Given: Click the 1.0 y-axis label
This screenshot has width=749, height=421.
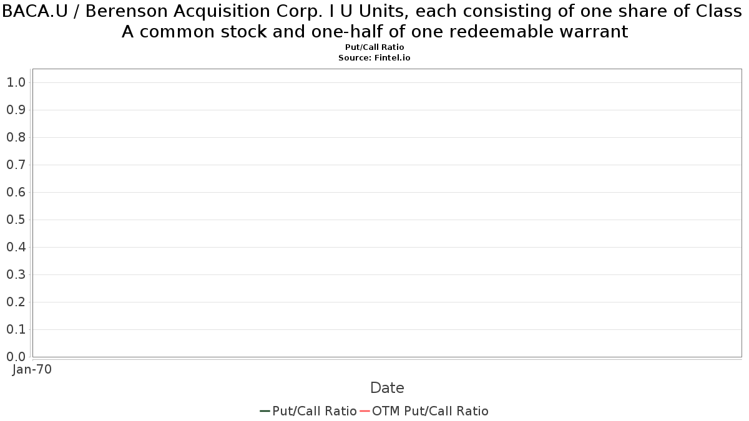Looking at the screenshot, I should point(16,82).
